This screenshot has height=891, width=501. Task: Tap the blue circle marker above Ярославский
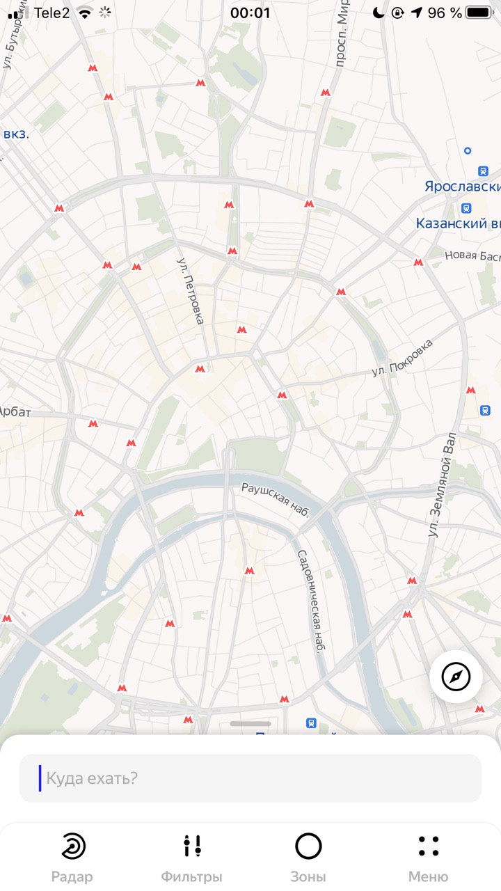click(x=468, y=150)
